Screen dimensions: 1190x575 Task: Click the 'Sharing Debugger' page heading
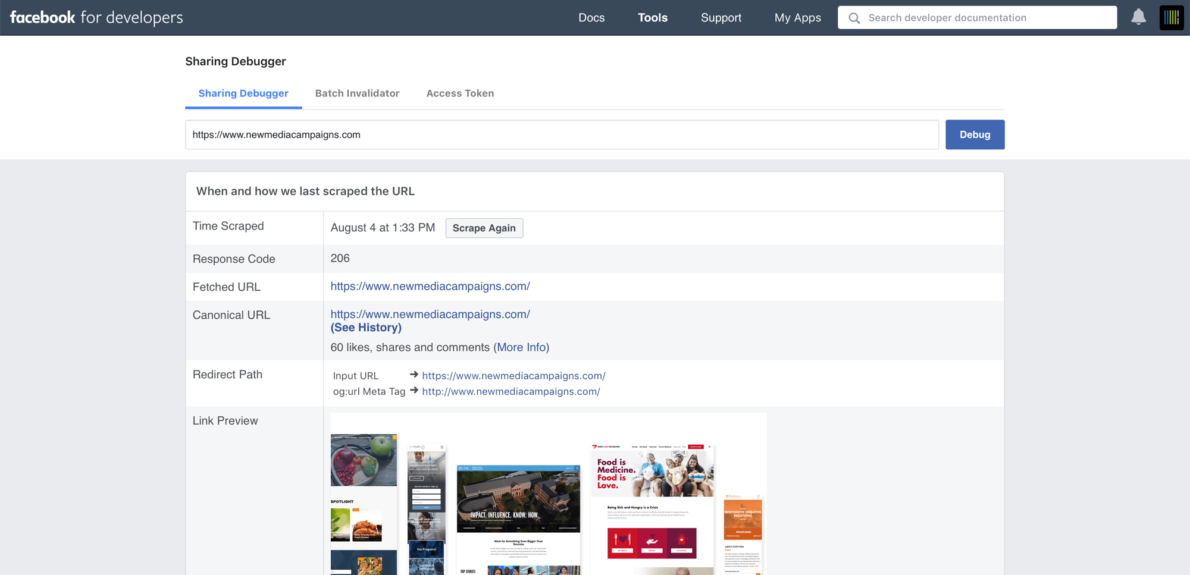(x=236, y=61)
